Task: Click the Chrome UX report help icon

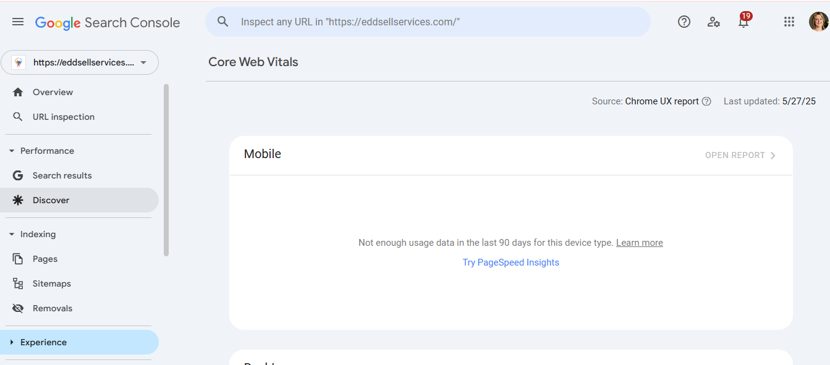Action: (x=707, y=101)
